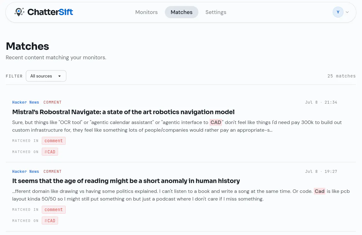This screenshot has height=235, width=362.
Task: Click the Jul 8 · 19:27 timestamp
Action: pyautogui.click(x=321, y=172)
